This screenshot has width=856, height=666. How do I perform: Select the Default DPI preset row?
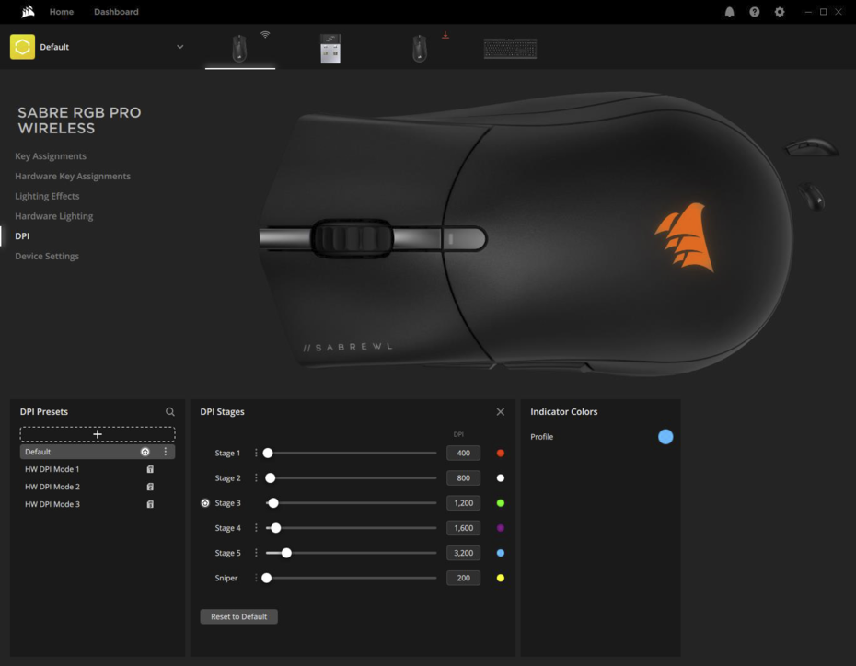[x=98, y=452]
